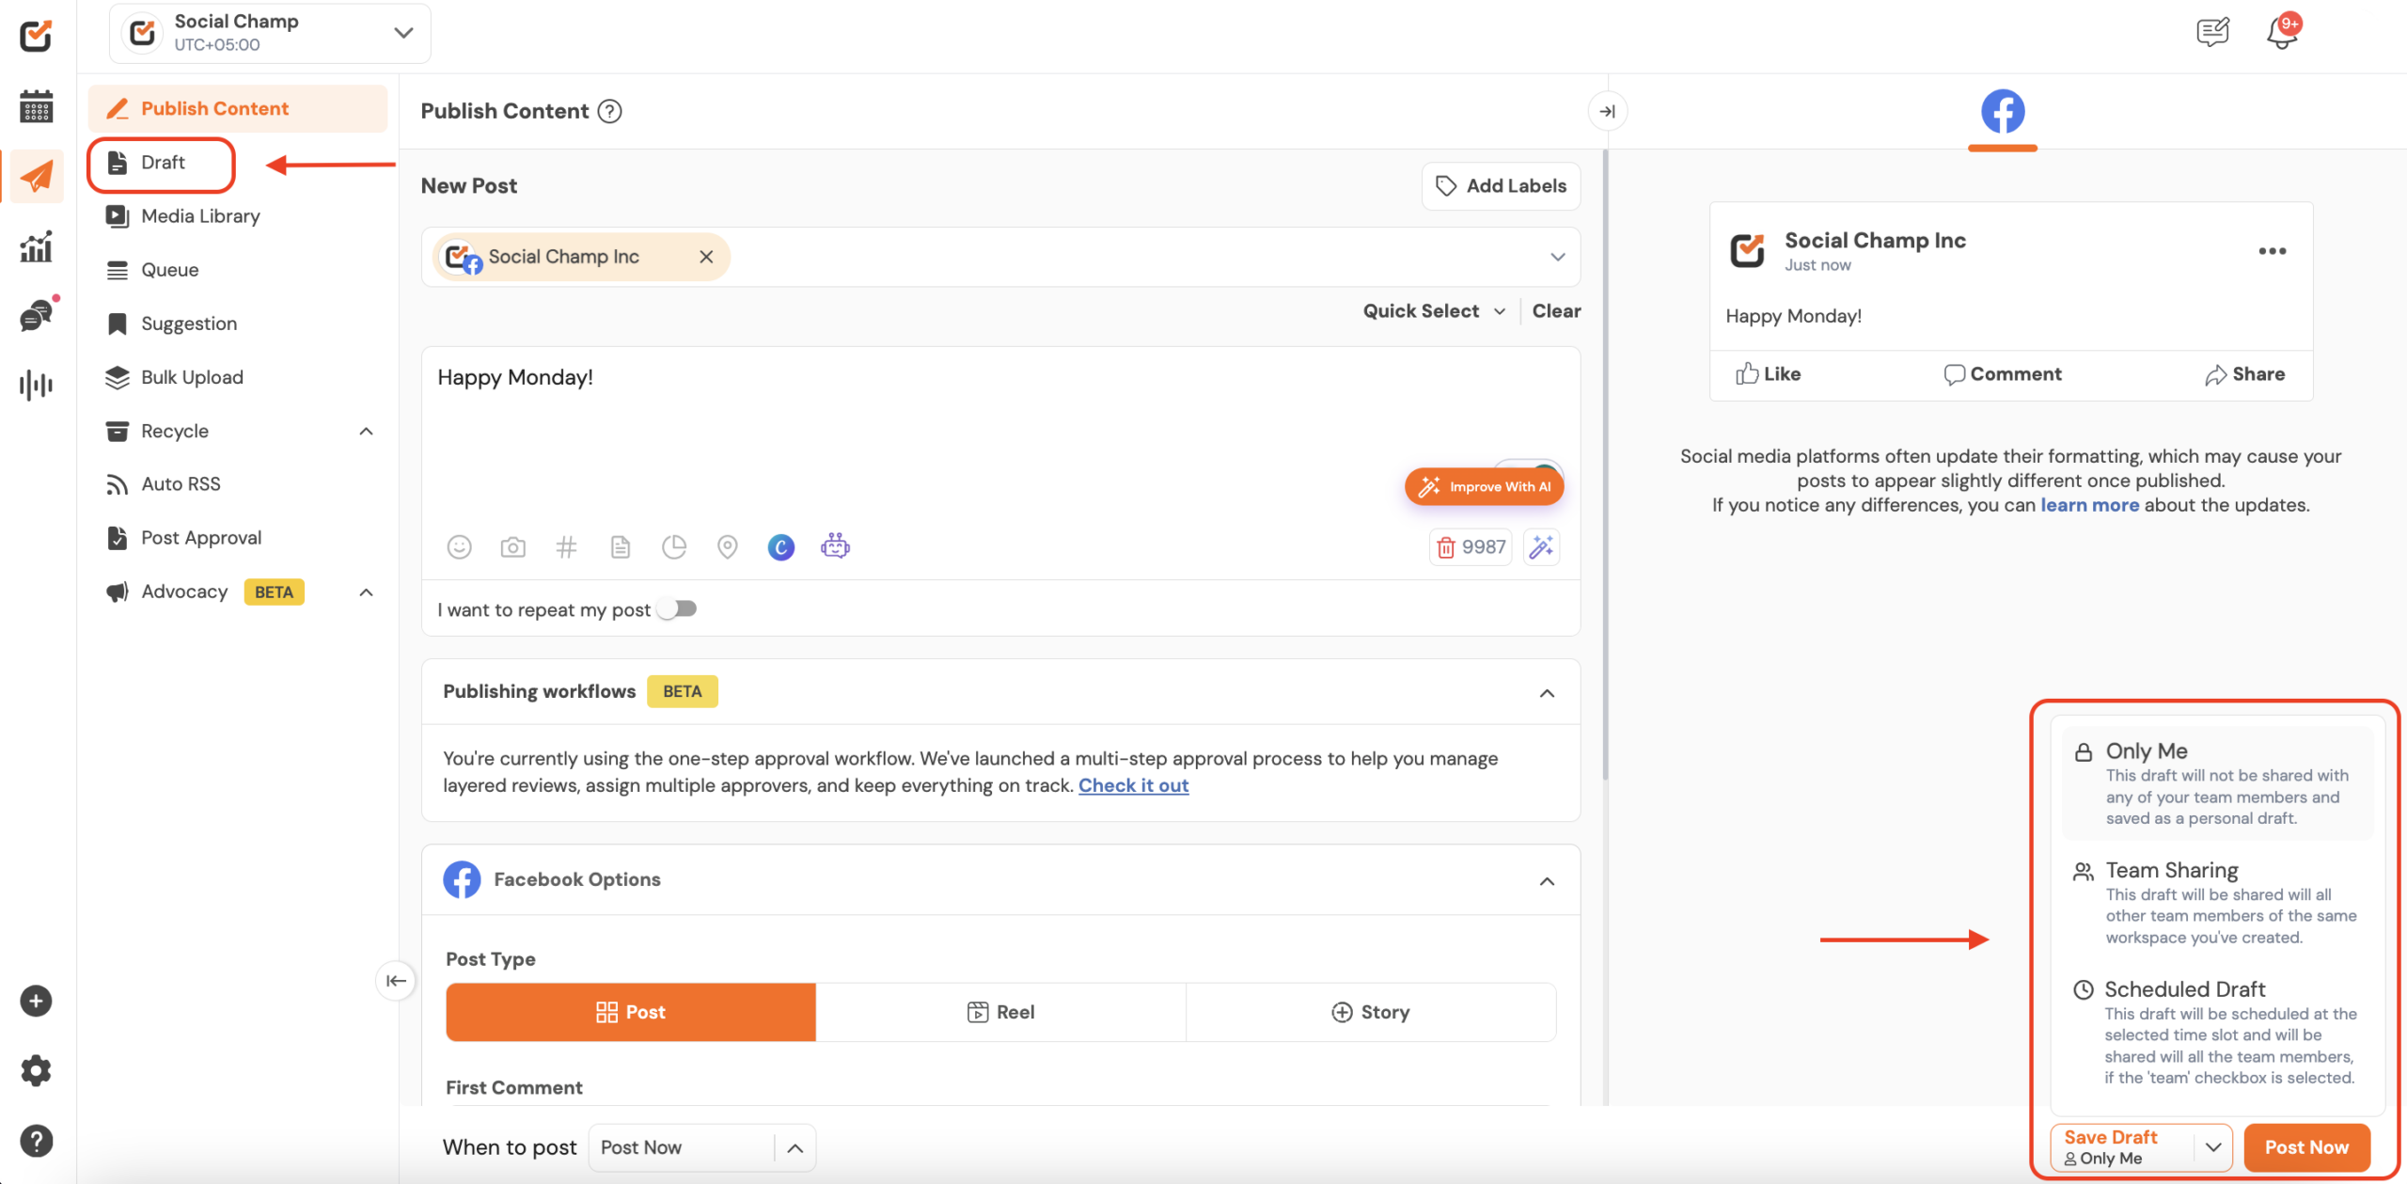Remove Social Champ Inc account chip
2407x1184 pixels.
pos(706,257)
